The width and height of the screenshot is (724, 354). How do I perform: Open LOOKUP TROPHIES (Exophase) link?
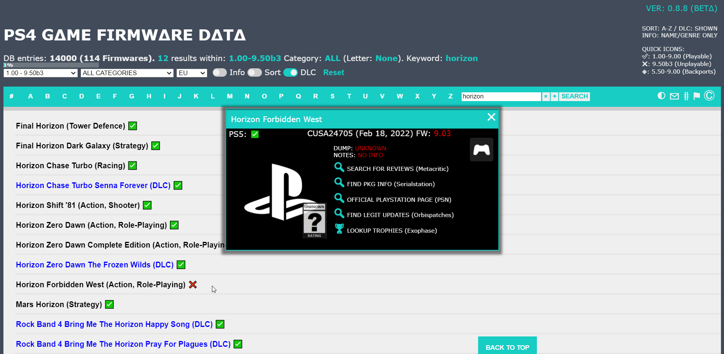392,230
